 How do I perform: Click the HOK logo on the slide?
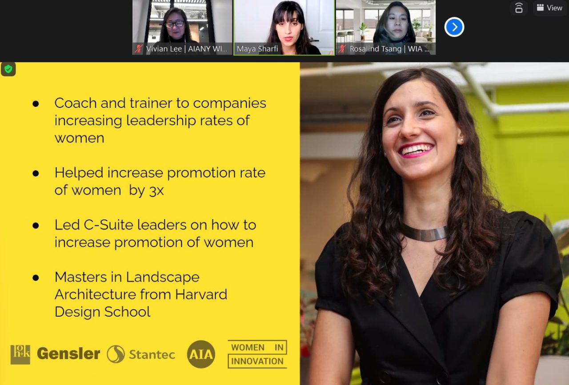pyautogui.click(x=20, y=354)
